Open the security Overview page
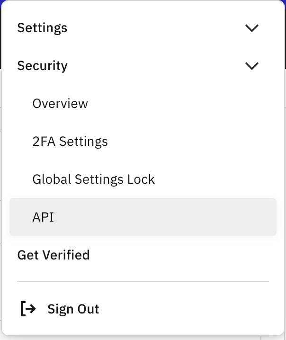This screenshot has width=286, height=340. [x=60, y=104]
